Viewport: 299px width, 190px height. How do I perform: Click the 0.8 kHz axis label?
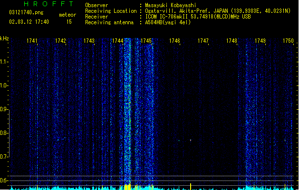click(x=4, y=133)
